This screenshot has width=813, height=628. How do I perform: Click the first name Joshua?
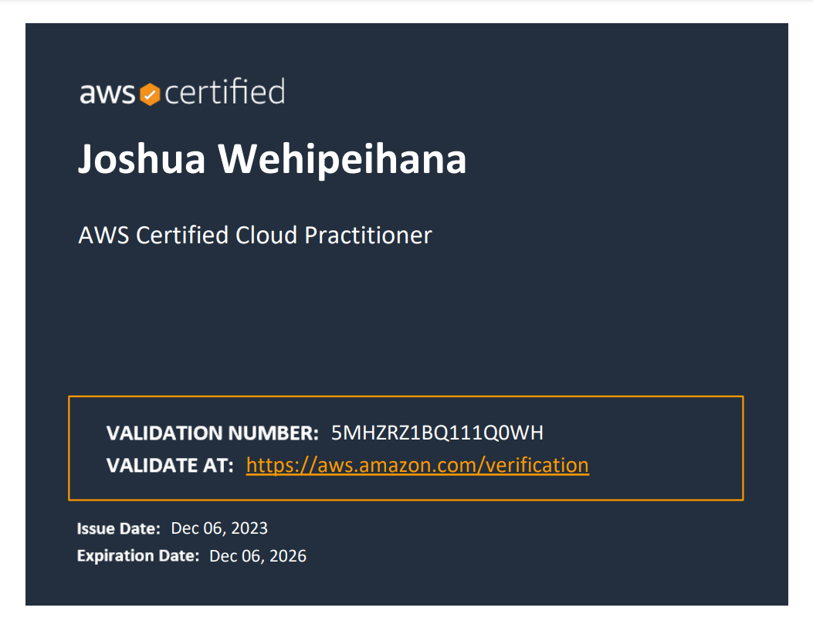[x=141, y=159]
